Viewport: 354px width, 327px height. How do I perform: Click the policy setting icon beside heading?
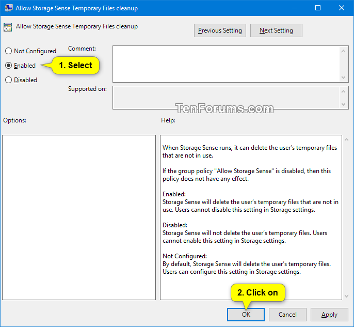point(8,27)
